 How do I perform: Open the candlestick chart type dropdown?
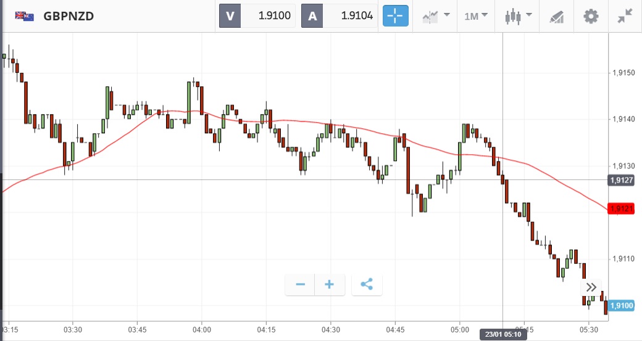(x=517, y=16)
